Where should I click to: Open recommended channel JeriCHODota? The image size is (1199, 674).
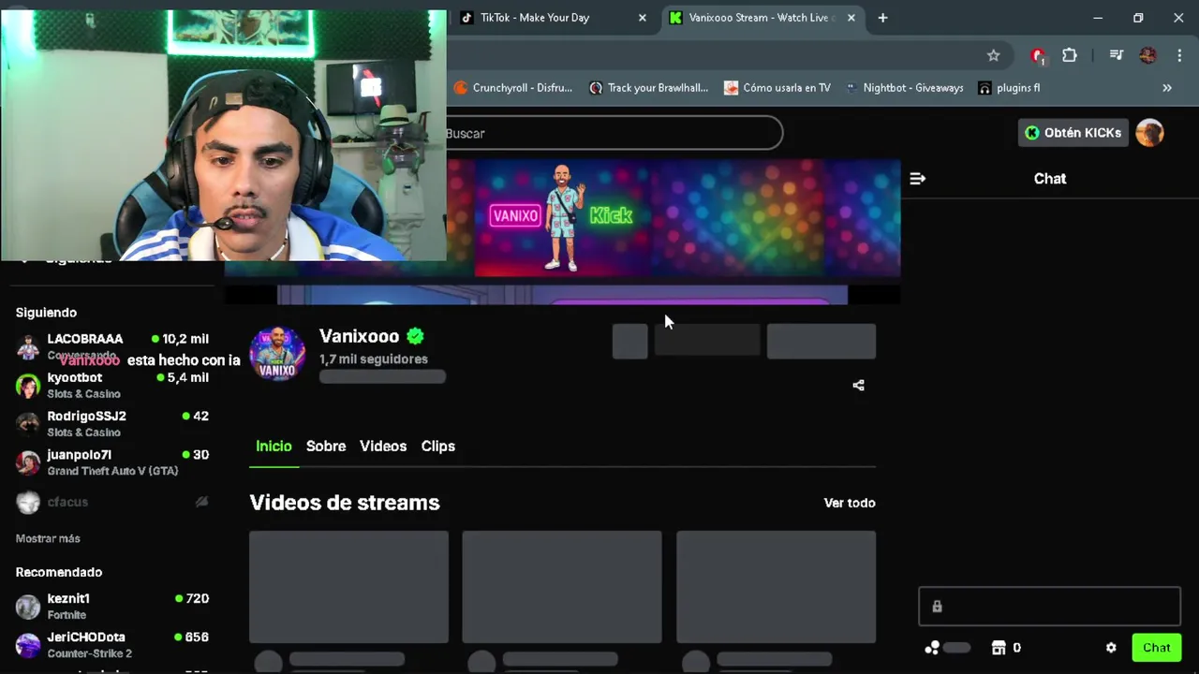[x=112, y=644]
